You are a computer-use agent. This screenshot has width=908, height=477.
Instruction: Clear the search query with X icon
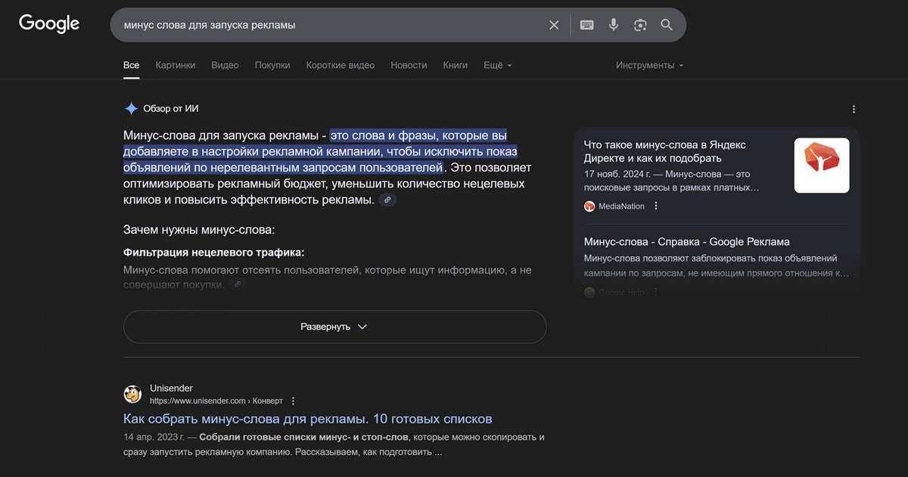(554, 25)
